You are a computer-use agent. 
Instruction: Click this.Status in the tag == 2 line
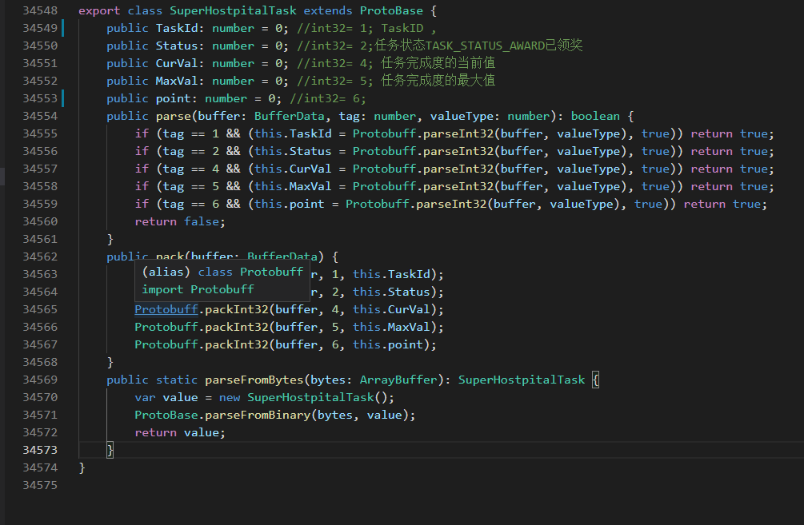tap(293, 151)
